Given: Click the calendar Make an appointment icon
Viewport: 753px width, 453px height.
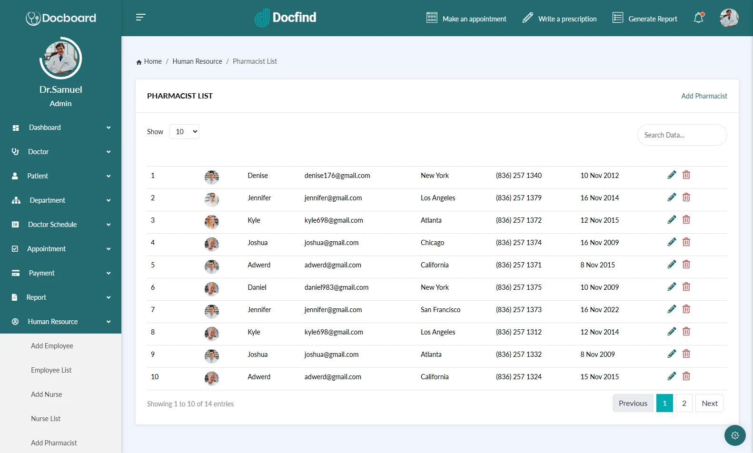Looking at the screenshot, I should pos(432,18).
